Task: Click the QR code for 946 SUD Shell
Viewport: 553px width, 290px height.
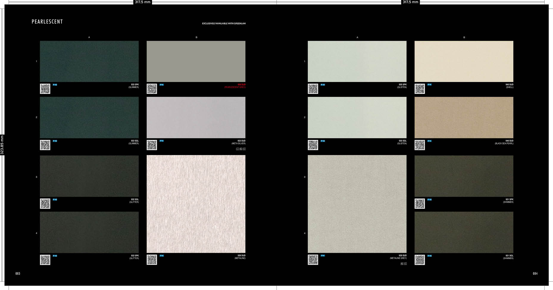Action: (420, 89)
